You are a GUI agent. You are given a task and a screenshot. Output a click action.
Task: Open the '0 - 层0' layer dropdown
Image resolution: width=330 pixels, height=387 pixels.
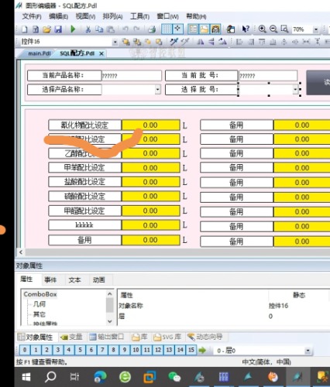pos(308,351)
